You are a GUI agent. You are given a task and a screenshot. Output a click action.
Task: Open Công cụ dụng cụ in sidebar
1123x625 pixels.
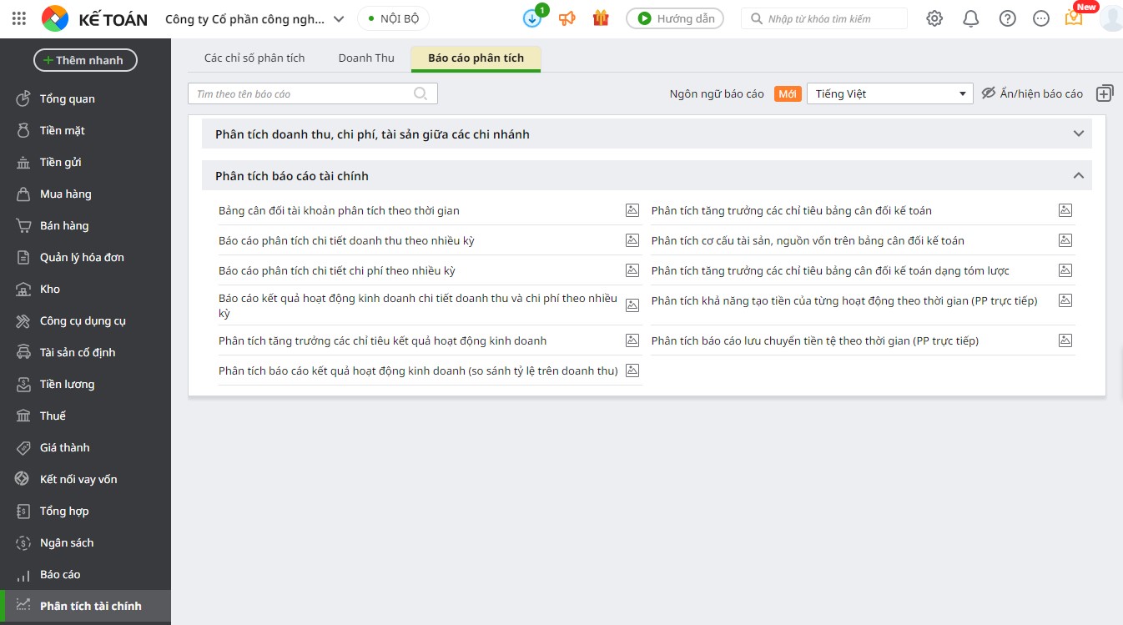pos(85,321)
